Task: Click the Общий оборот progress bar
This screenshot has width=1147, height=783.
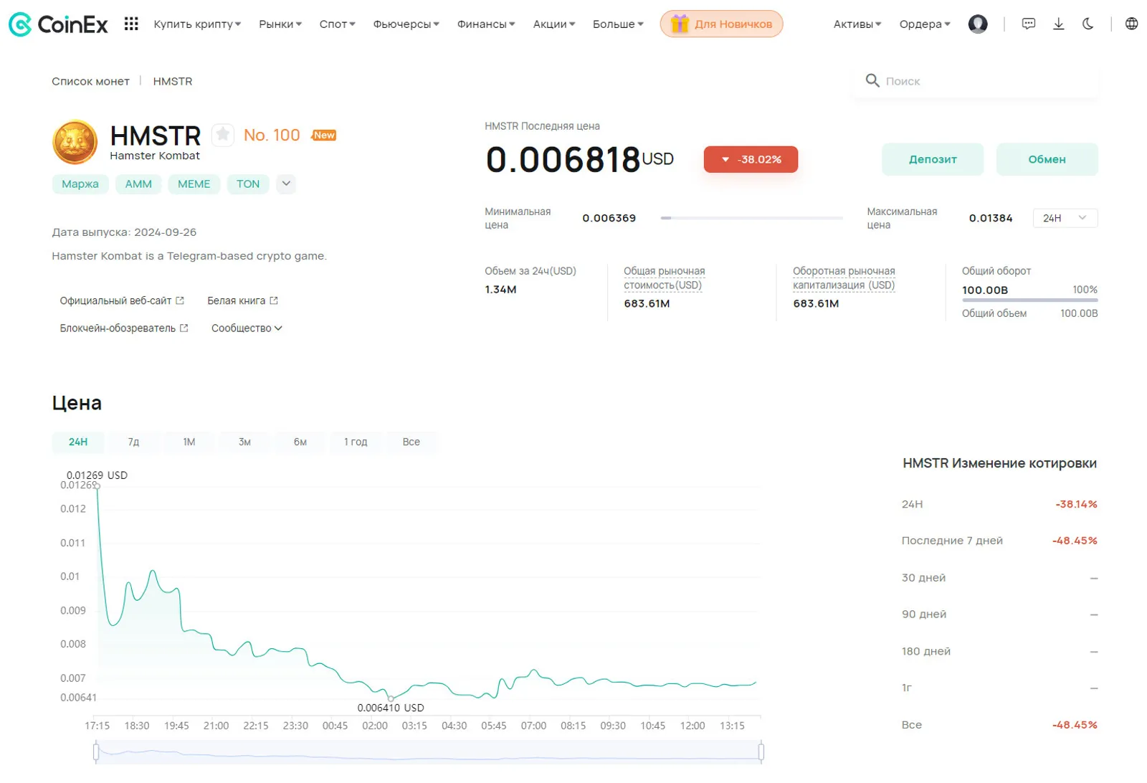Action: (1029, 300)
